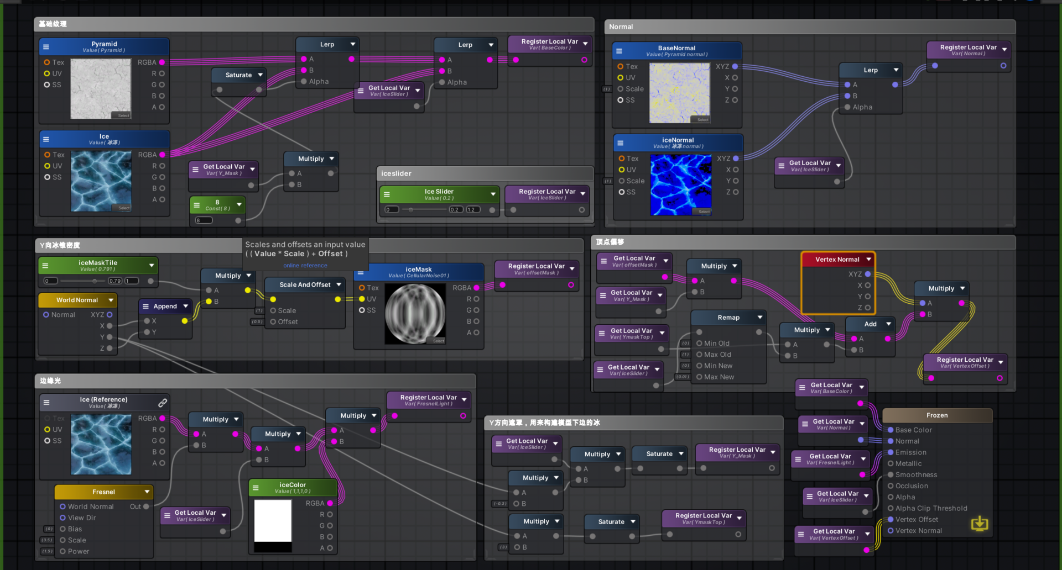The width and height of the screenshot is (1062, 570).
Task: Open hamburger menu of Get Local Var Normal
Action: click(x=805, y=424)
